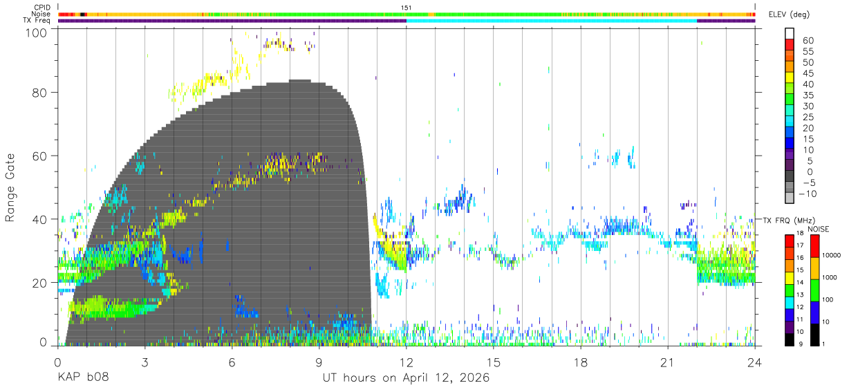
Task: Click the 30 label on ELEV legend
Action: pos(807,106)
